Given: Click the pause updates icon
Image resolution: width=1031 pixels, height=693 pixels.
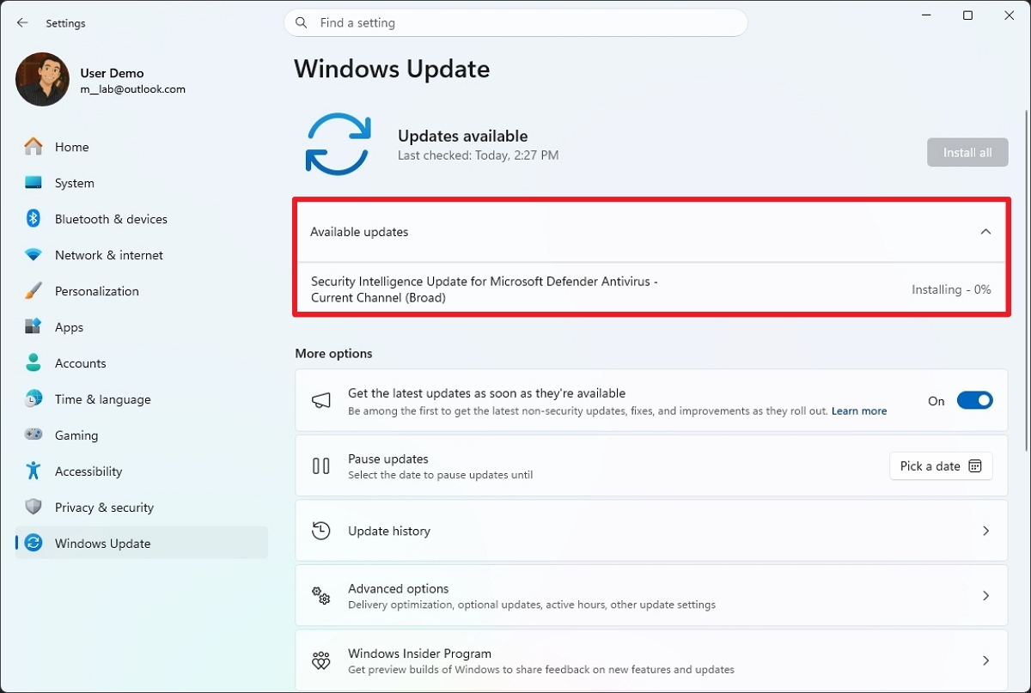Looking at the screenshot, I should [321, 466].
